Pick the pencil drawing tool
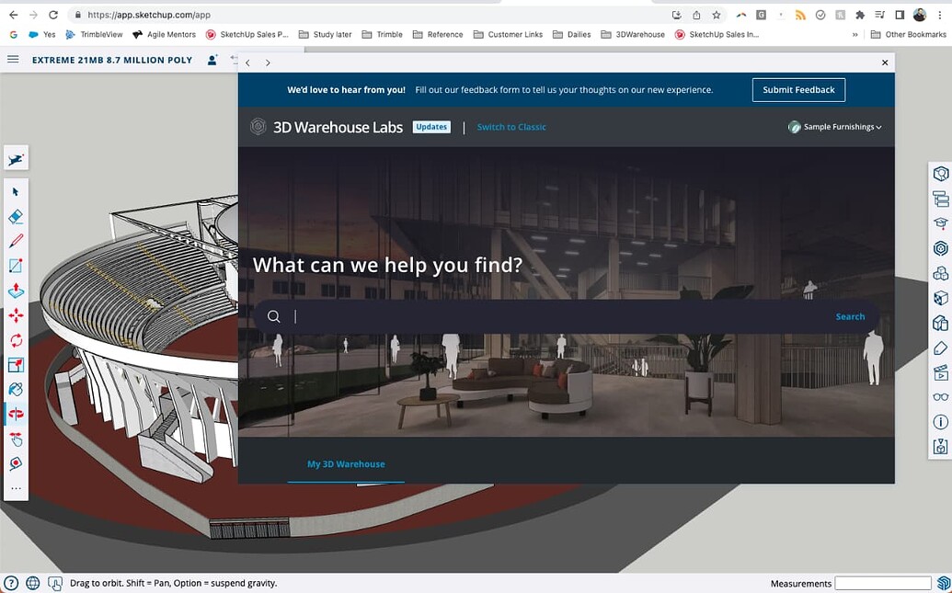Image resolution: width=952 pixels, height=593 pixels. (x=16, y=240)
